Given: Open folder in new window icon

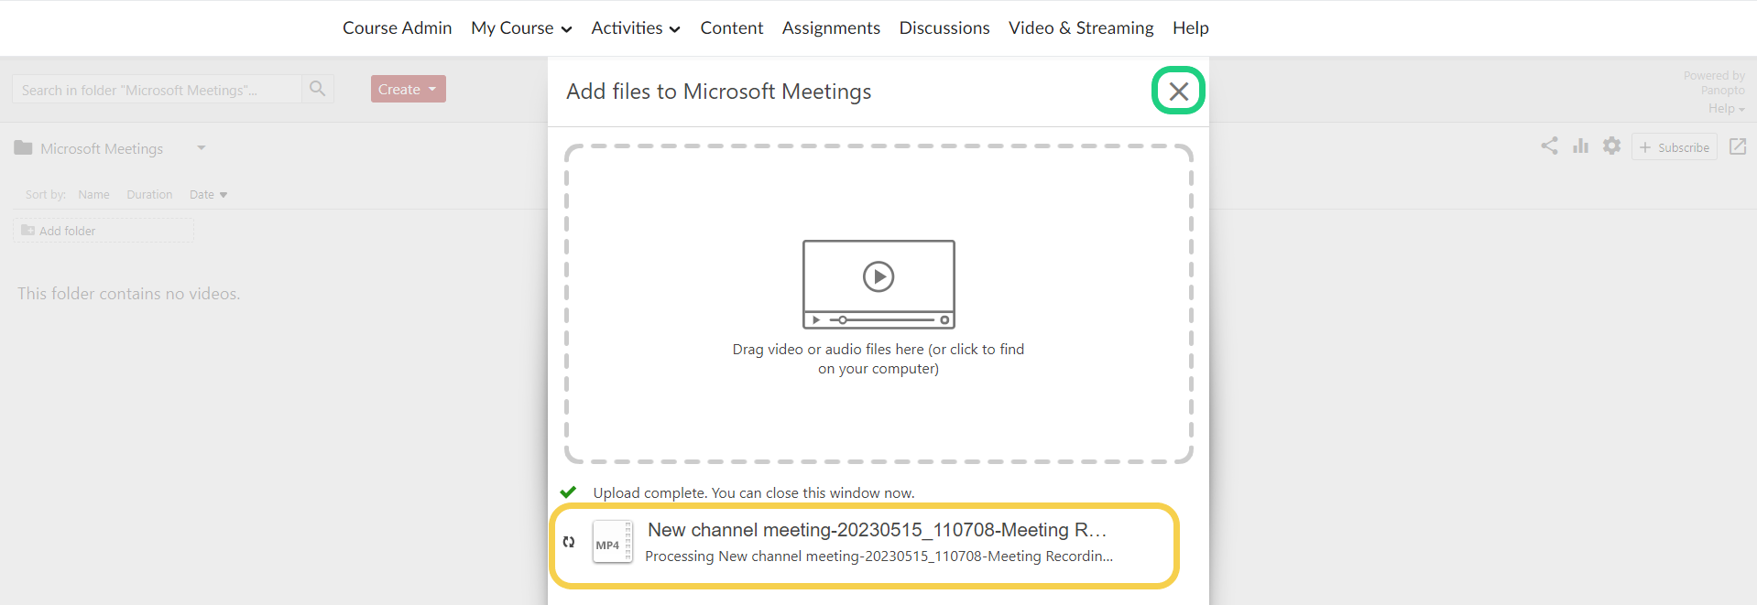Looking at the screenshot, I should tap(1737, 146).
